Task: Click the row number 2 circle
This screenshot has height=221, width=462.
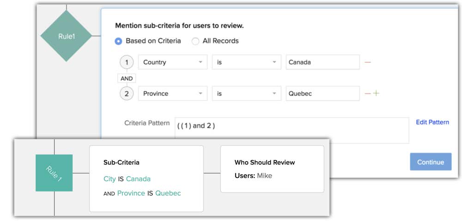Action: pos(127,93)
